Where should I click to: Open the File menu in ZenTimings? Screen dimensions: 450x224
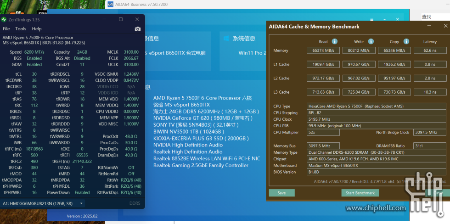coord(6,28)
